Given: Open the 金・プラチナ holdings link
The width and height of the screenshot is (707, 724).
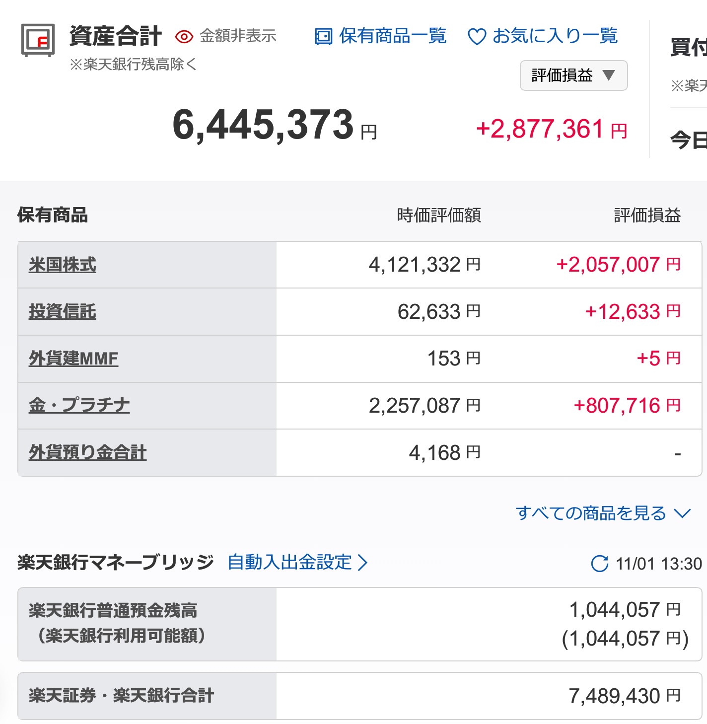Looking at the screenshot, I should (x=78, y=405).
